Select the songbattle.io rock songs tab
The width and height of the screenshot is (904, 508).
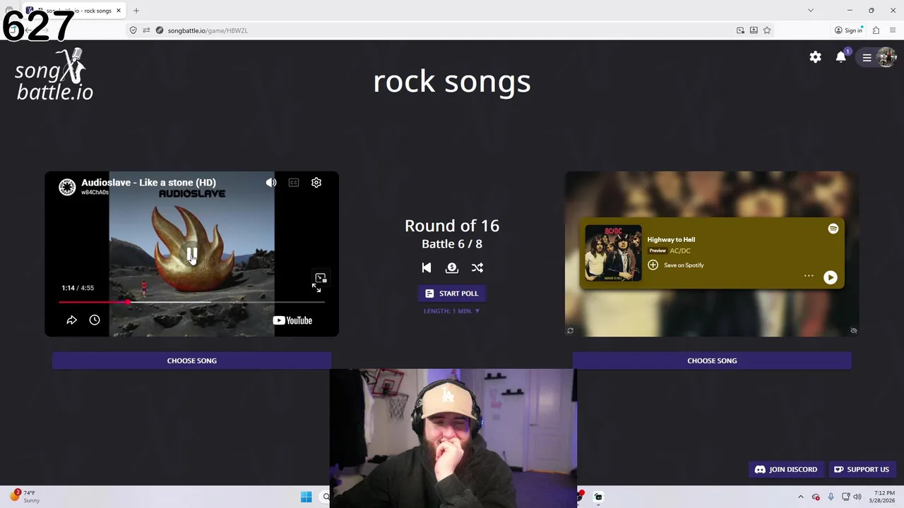tap(74, 11)
